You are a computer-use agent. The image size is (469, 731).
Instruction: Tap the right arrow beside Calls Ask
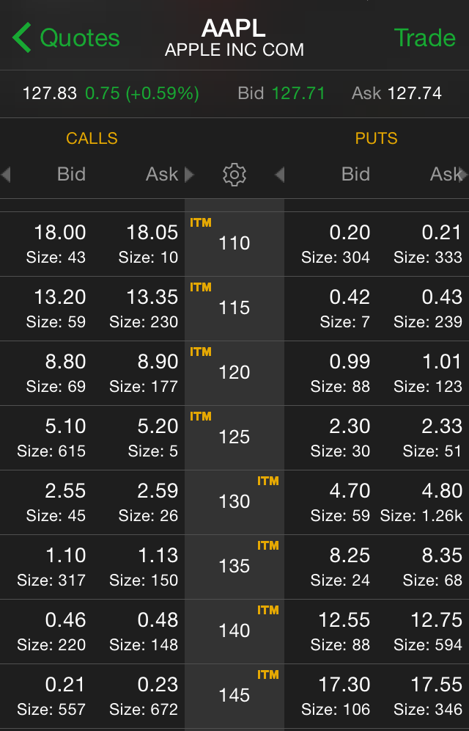coord(189,175)
